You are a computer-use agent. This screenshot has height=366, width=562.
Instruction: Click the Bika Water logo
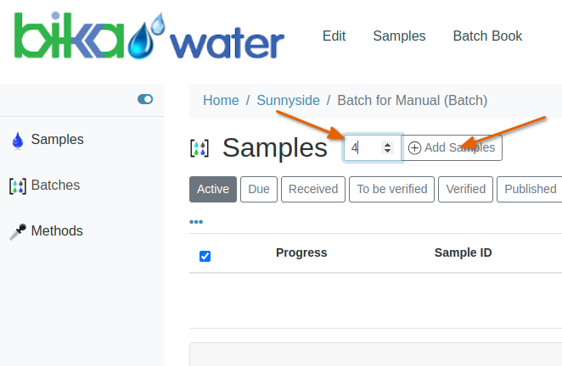149,37
